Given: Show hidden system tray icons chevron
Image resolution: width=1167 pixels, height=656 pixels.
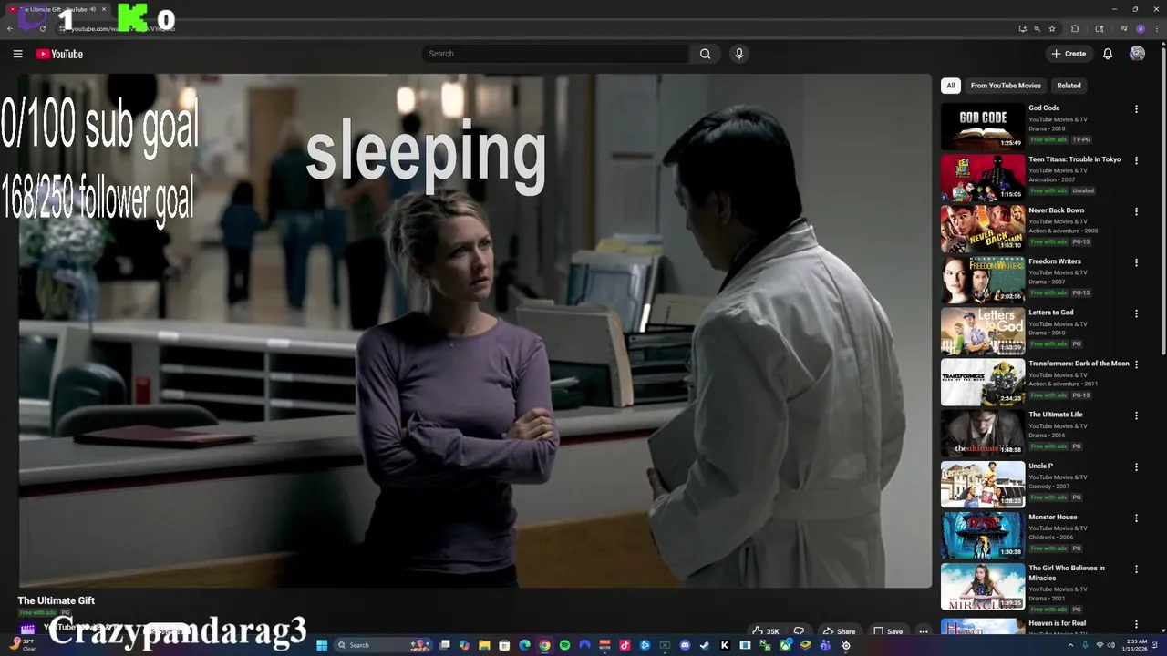Looking at the screenshot, I should pos(1072,645).
